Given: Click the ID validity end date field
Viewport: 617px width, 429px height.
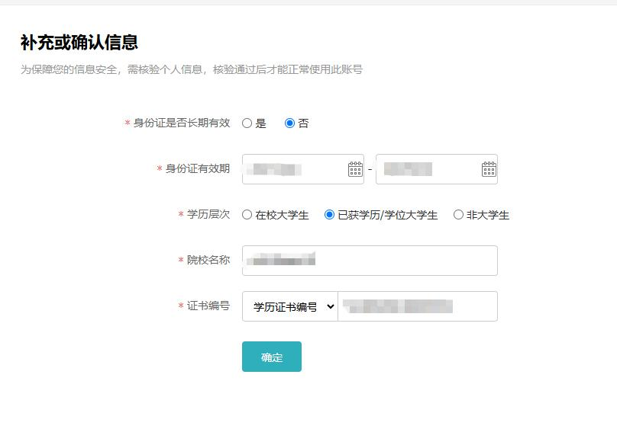Looking at the screenshot, I should 437,169.
